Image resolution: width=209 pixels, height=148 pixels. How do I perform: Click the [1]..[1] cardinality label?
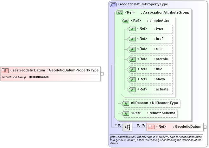(141, 125)
